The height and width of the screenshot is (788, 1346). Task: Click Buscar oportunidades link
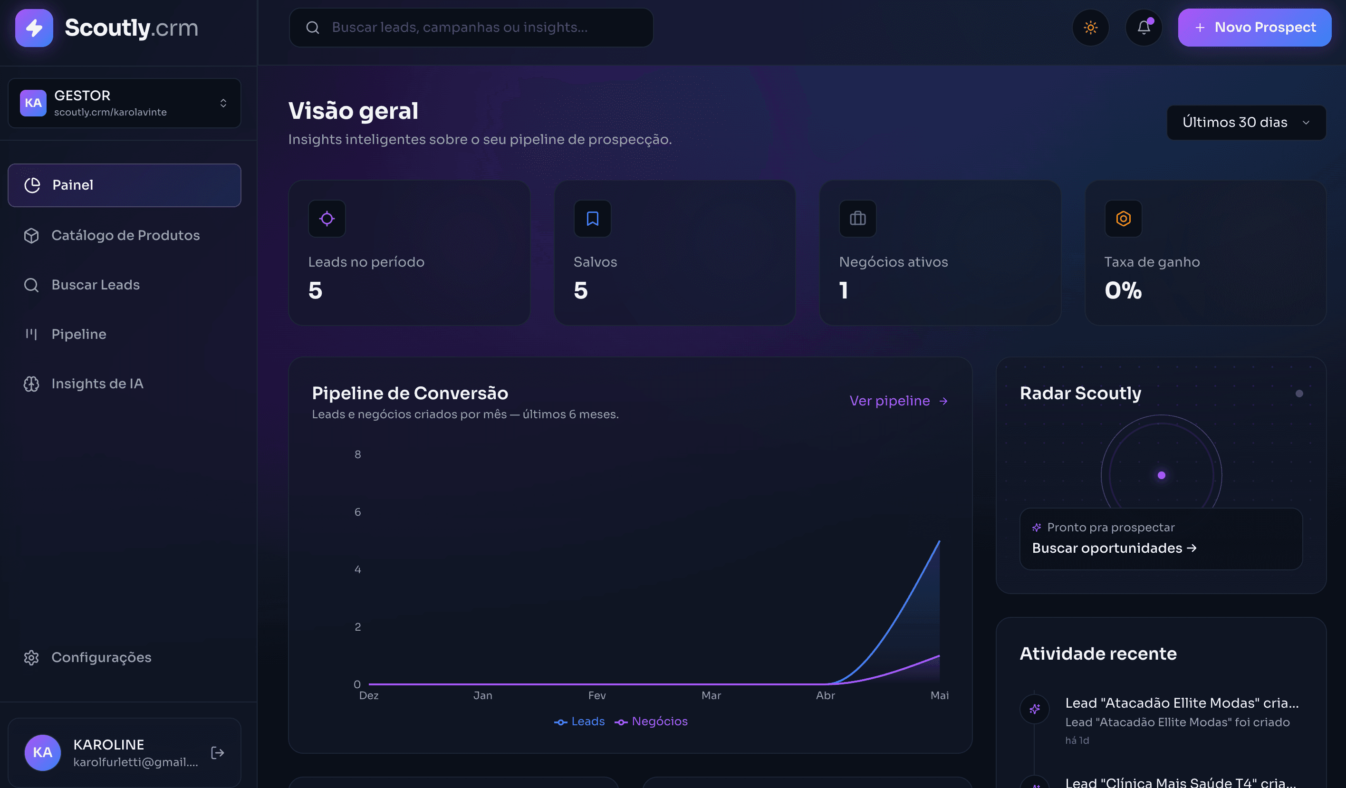1114,548
